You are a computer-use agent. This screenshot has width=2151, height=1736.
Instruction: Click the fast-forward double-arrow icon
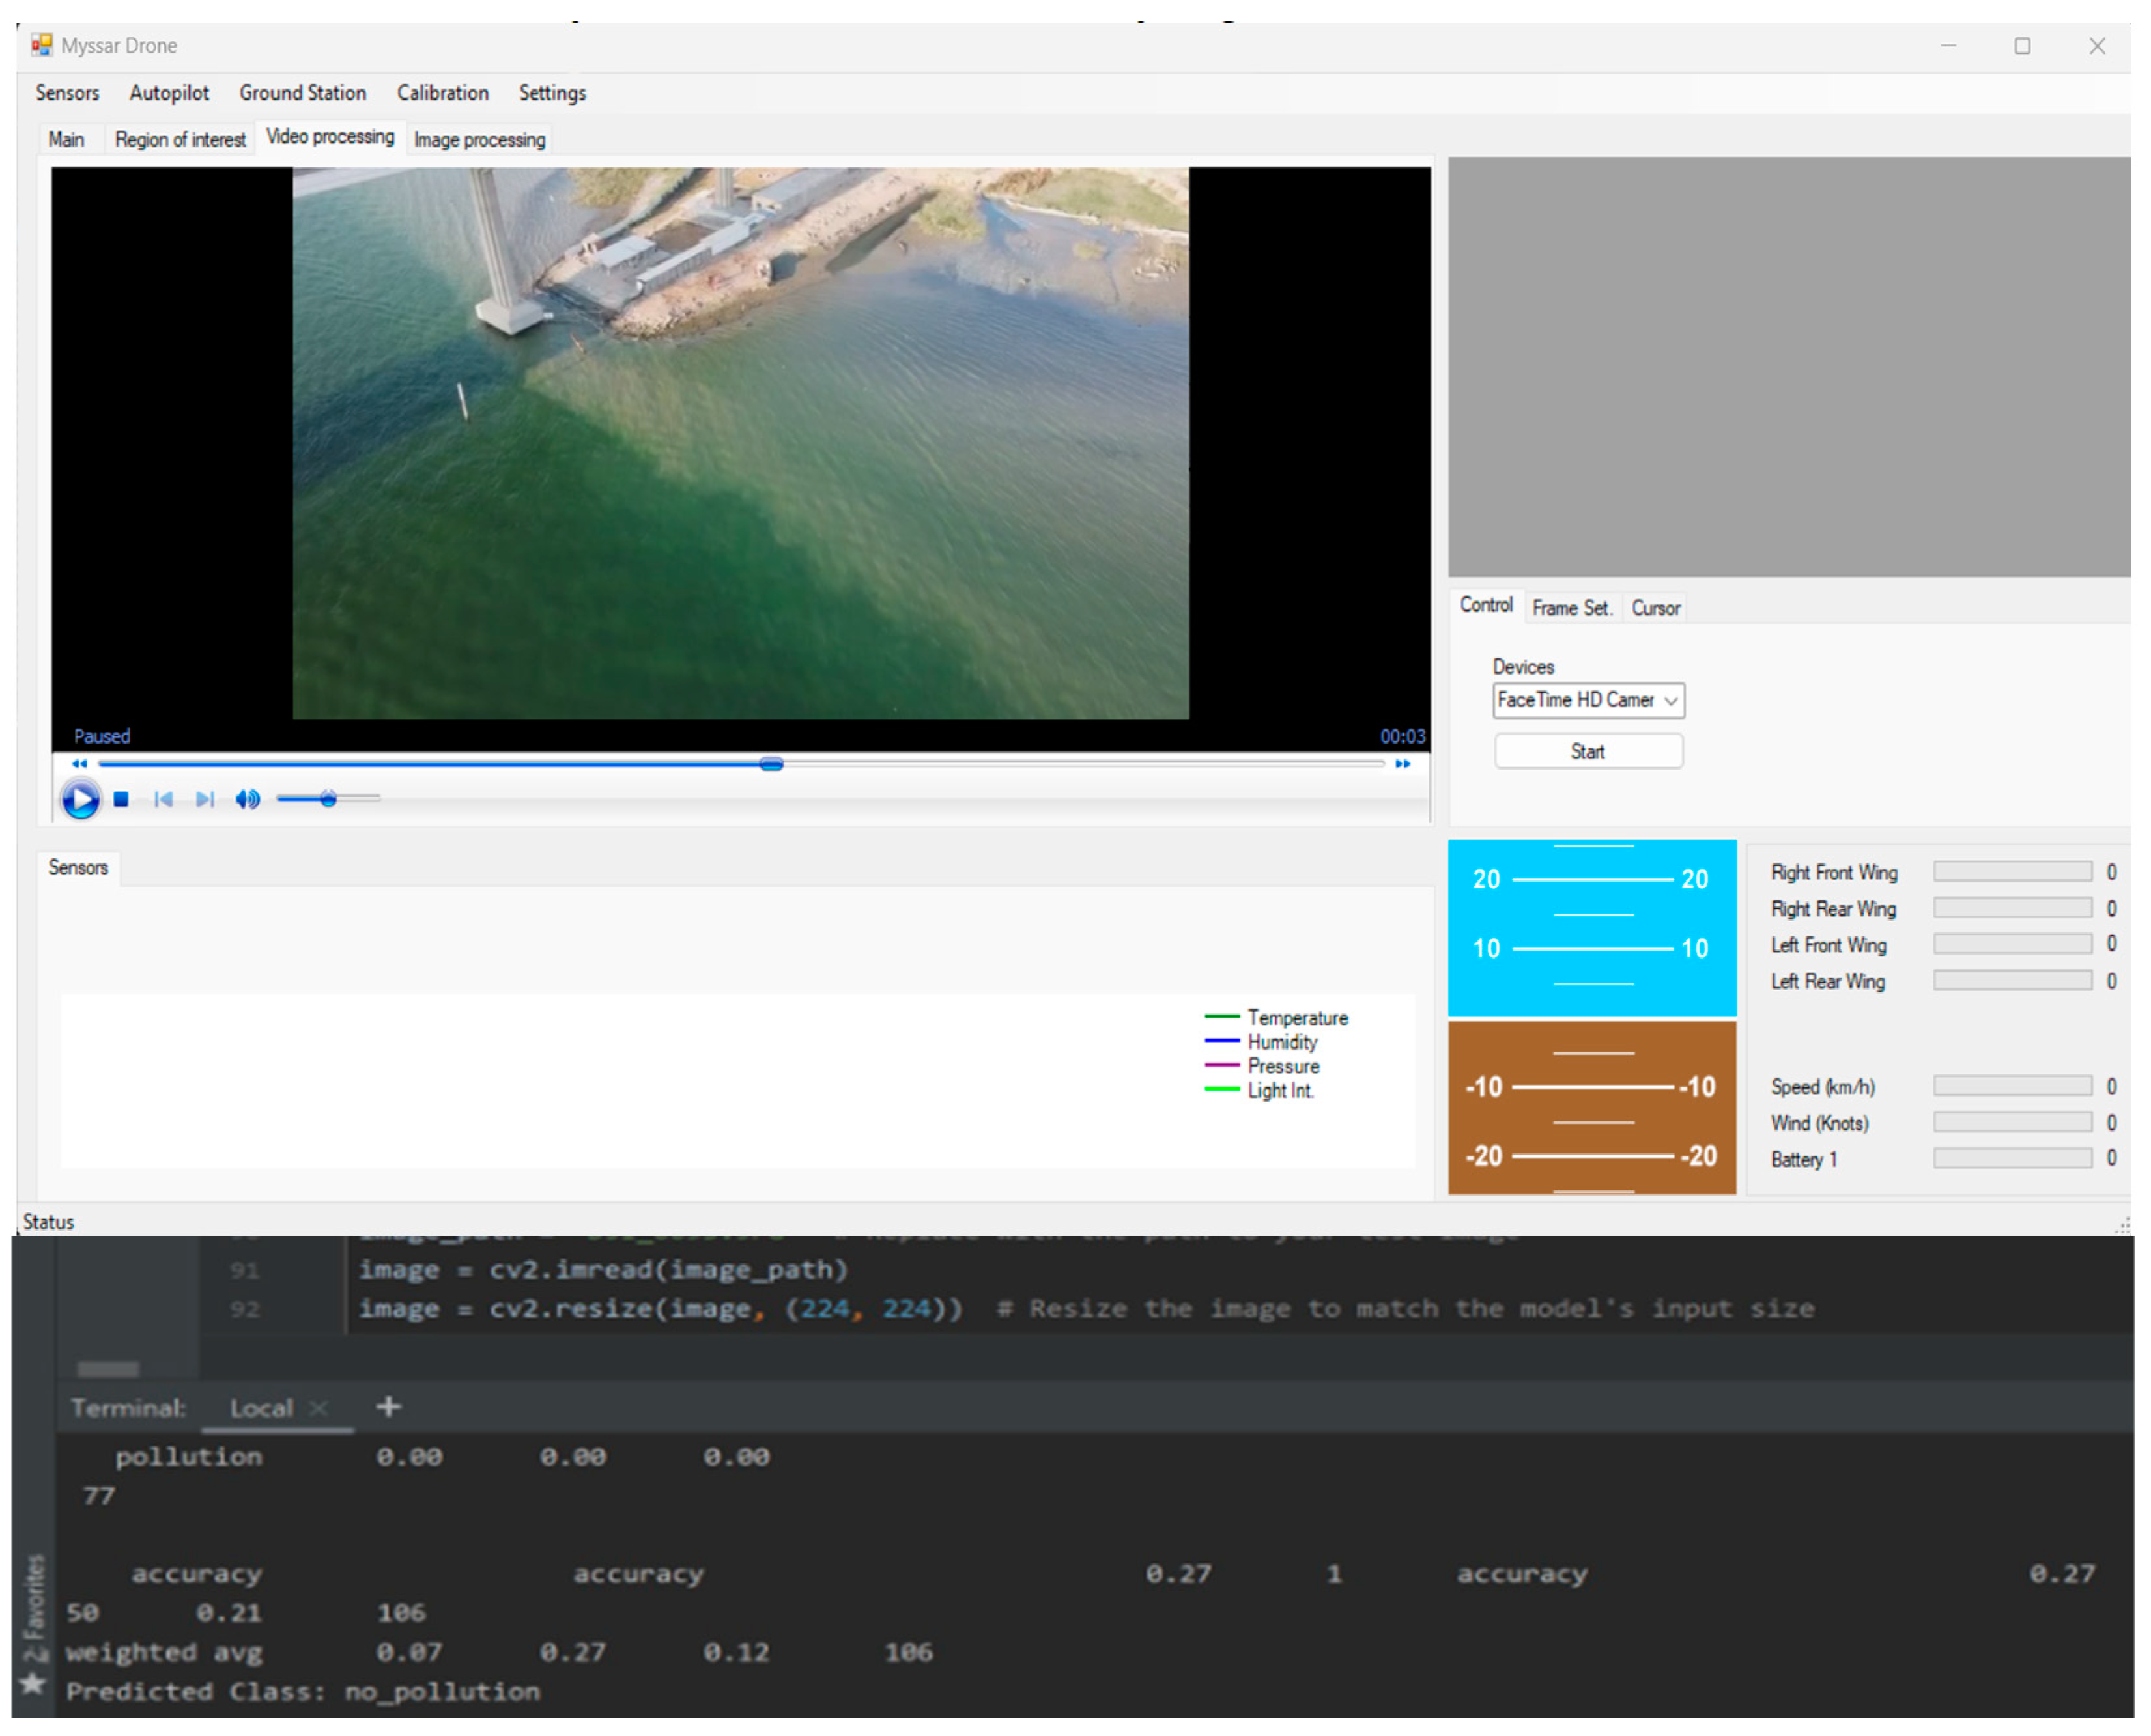point(1404,765)
